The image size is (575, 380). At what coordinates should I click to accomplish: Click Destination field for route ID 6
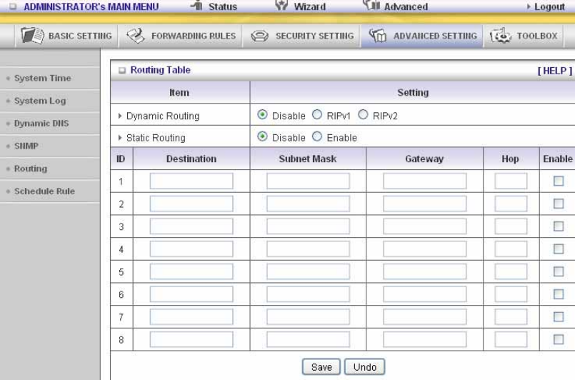tap(191, 294)
